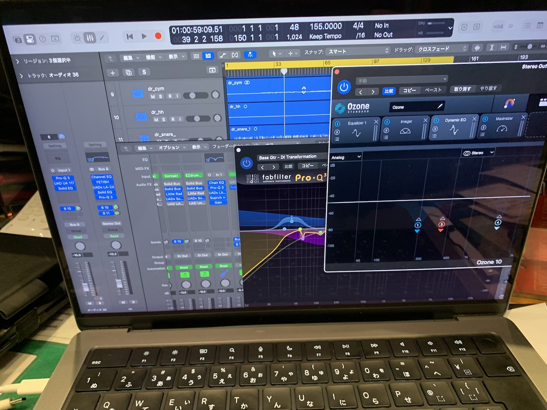
Task: Click Ozone コピー button
Action: pos(409,90)
